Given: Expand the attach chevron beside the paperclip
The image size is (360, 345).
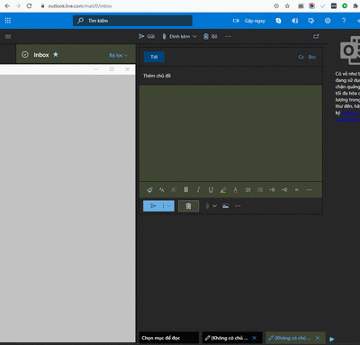Looking at the screenshot, I should (x=214, y=206).
